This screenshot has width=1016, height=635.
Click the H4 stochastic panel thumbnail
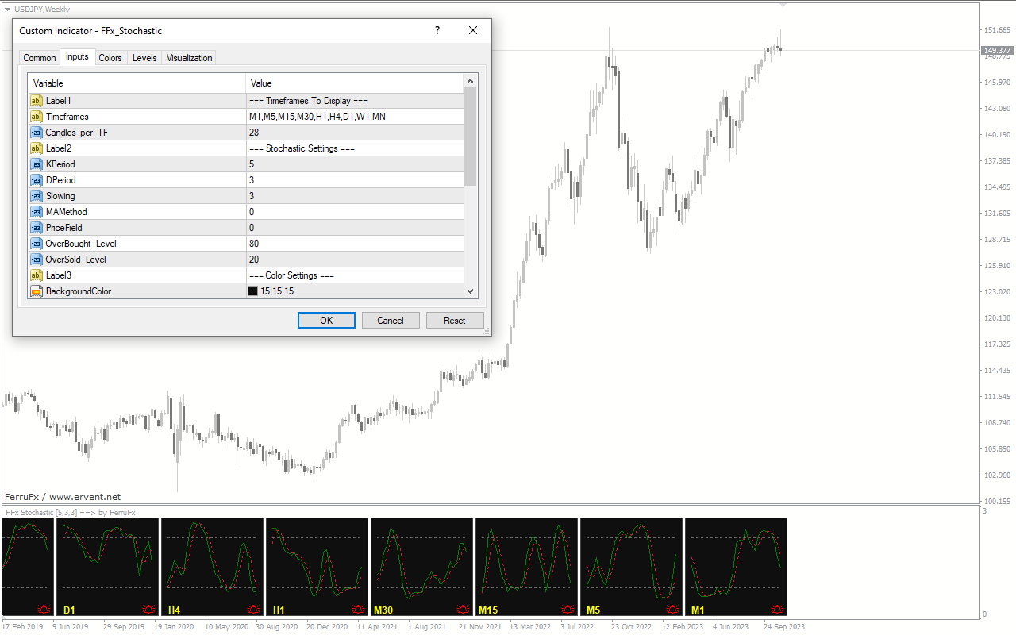click(x=211, y=567)
